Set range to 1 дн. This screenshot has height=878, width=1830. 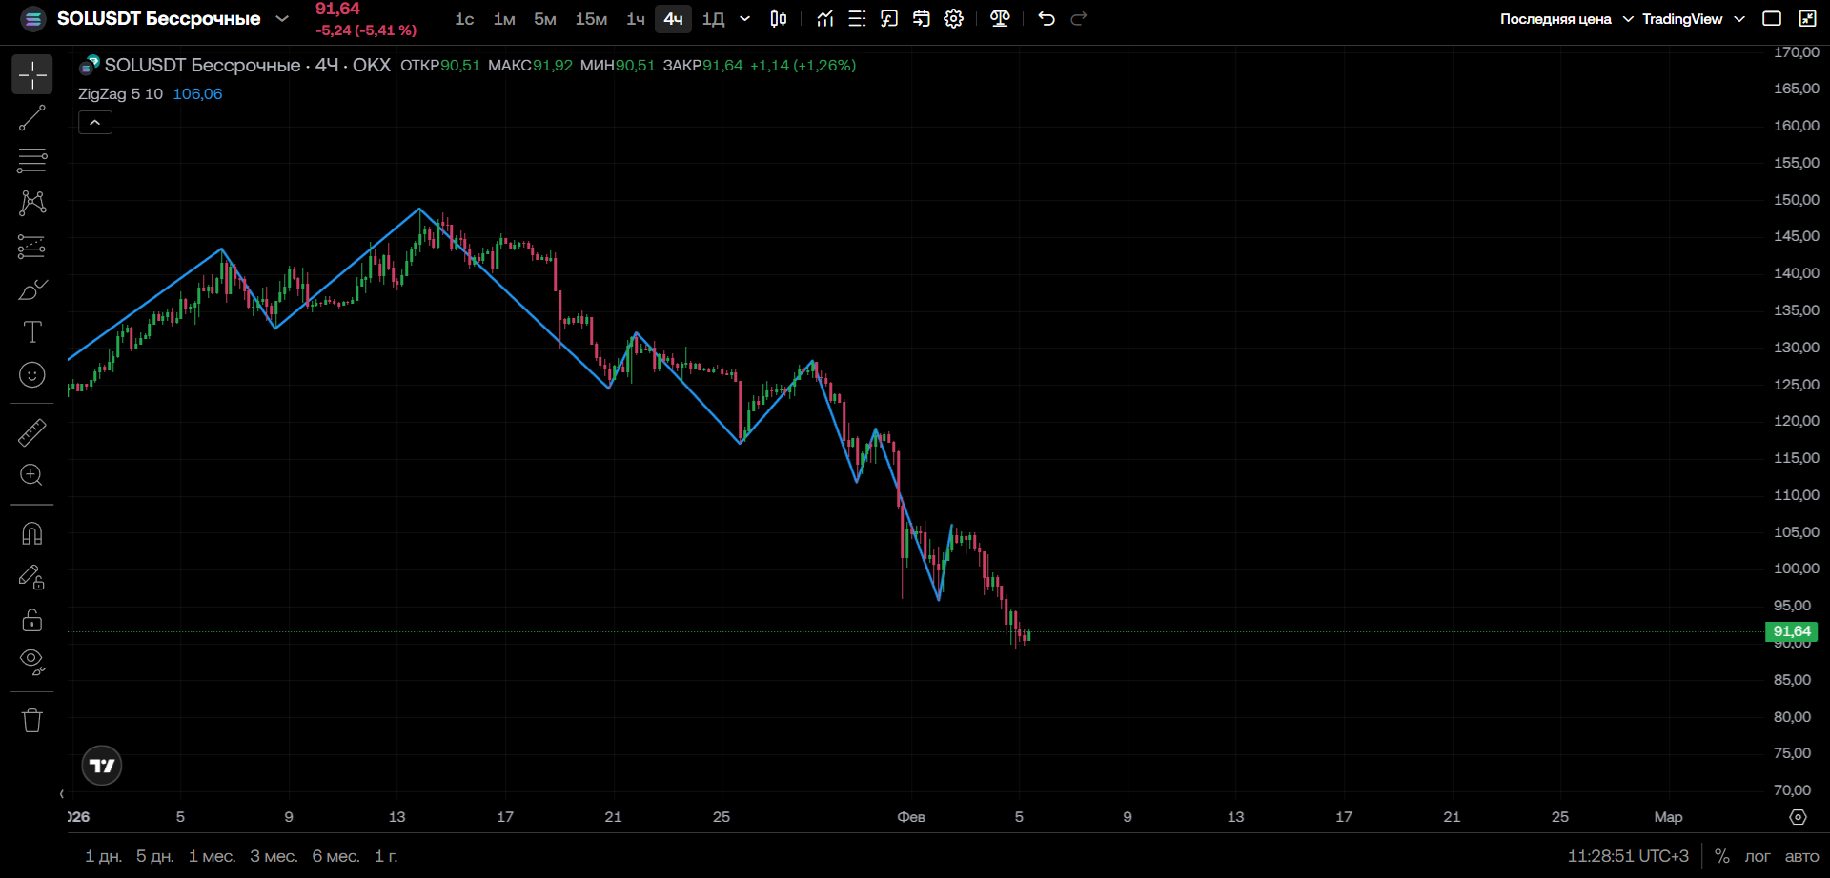(x=104, y=856)
